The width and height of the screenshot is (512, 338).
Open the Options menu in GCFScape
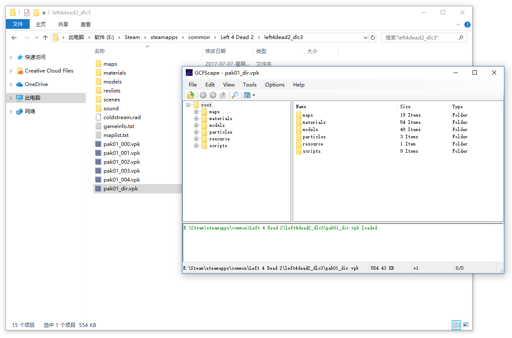click(275, 84)
